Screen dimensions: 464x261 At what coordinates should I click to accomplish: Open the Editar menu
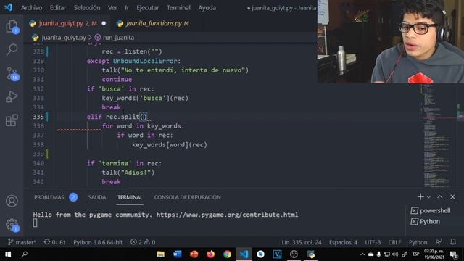[58, 8]
